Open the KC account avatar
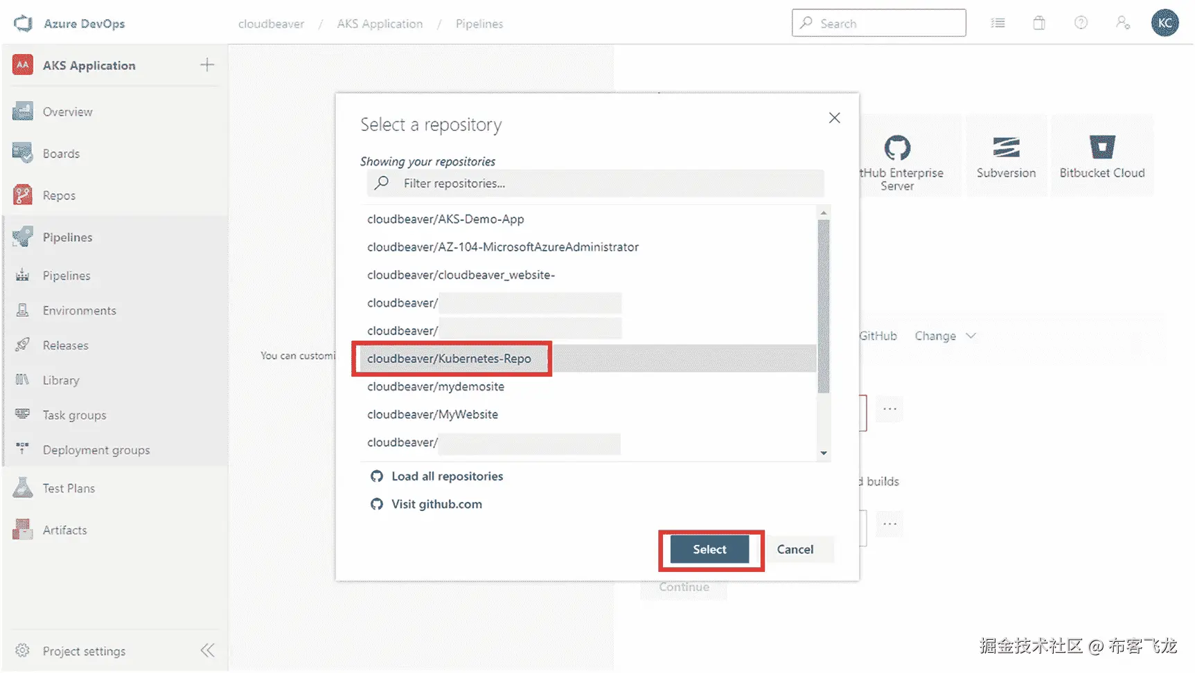 pos(1165,23)
